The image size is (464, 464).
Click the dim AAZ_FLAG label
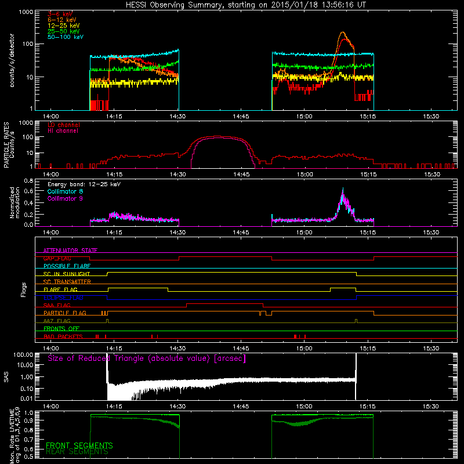[57, 321]
